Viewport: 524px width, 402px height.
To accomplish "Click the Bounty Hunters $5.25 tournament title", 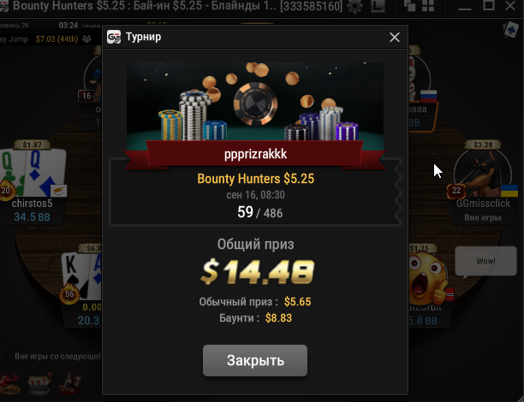I will [256, 179].
